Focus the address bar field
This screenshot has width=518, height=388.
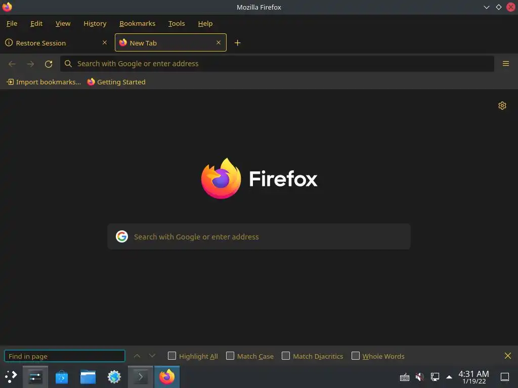coord(277,64)
